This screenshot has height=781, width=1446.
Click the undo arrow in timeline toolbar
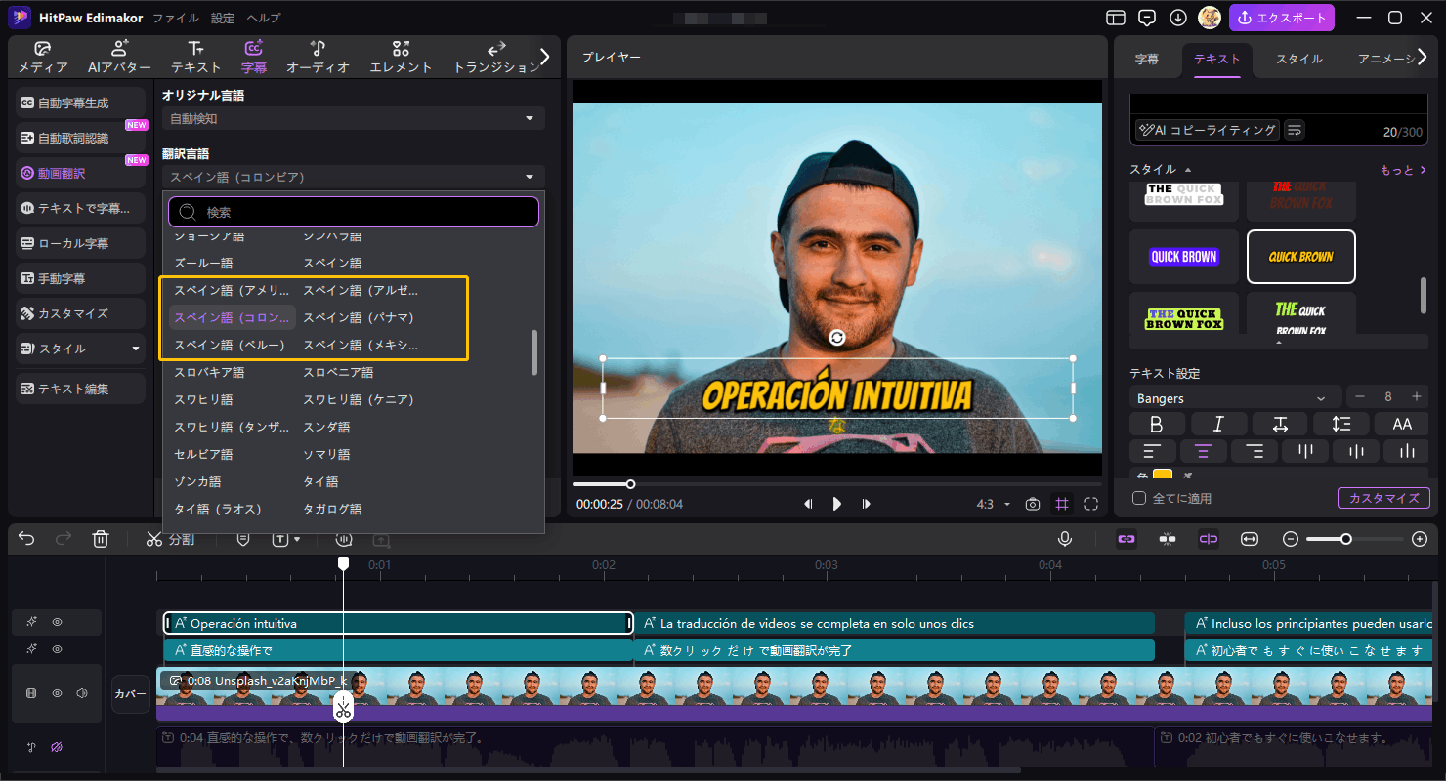26,539
